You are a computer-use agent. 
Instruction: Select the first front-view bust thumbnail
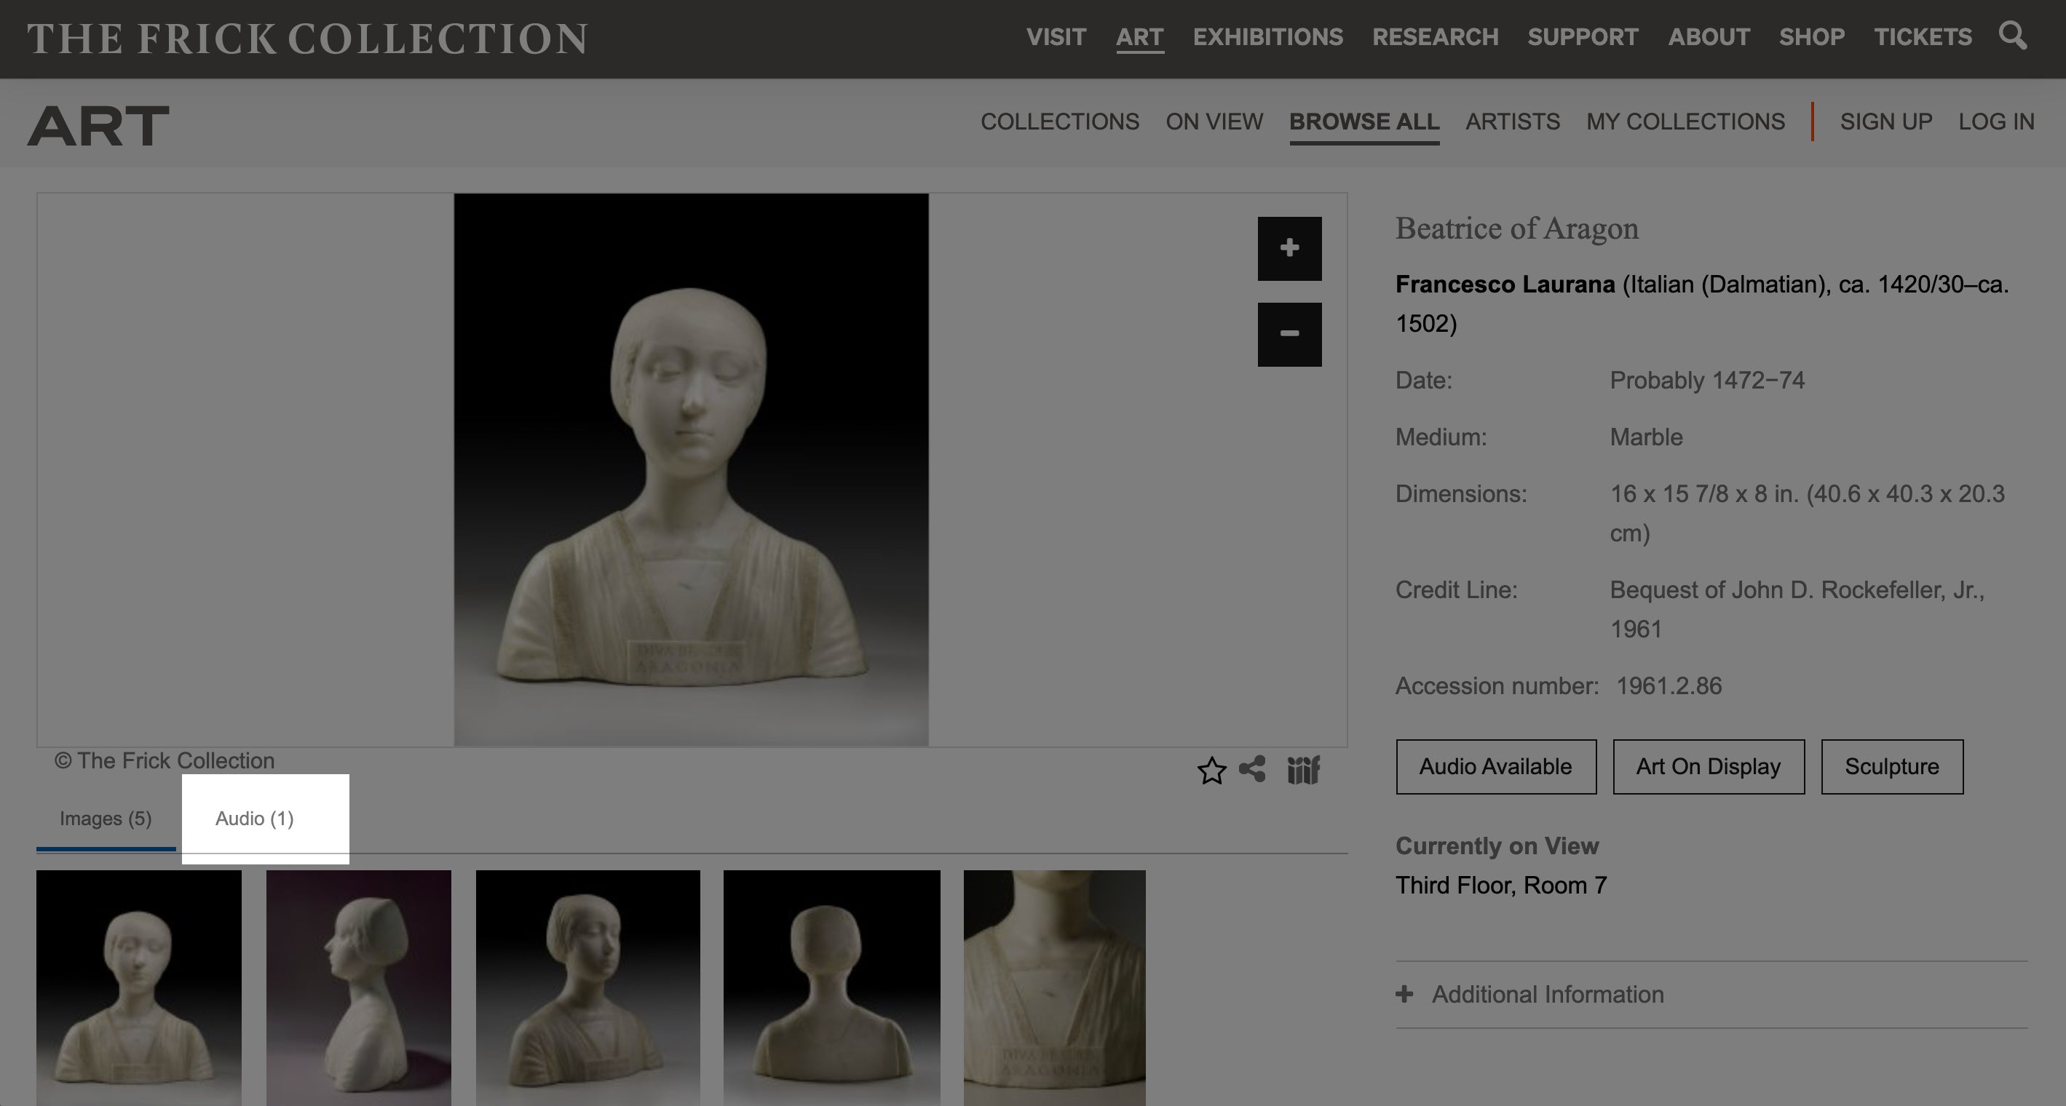coord(139,987)
